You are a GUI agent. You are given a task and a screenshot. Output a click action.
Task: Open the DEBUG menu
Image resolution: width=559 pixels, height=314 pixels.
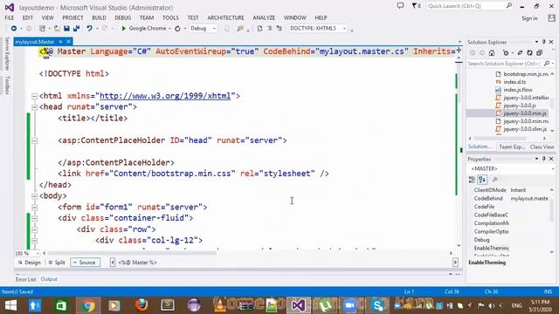(122, 17)
